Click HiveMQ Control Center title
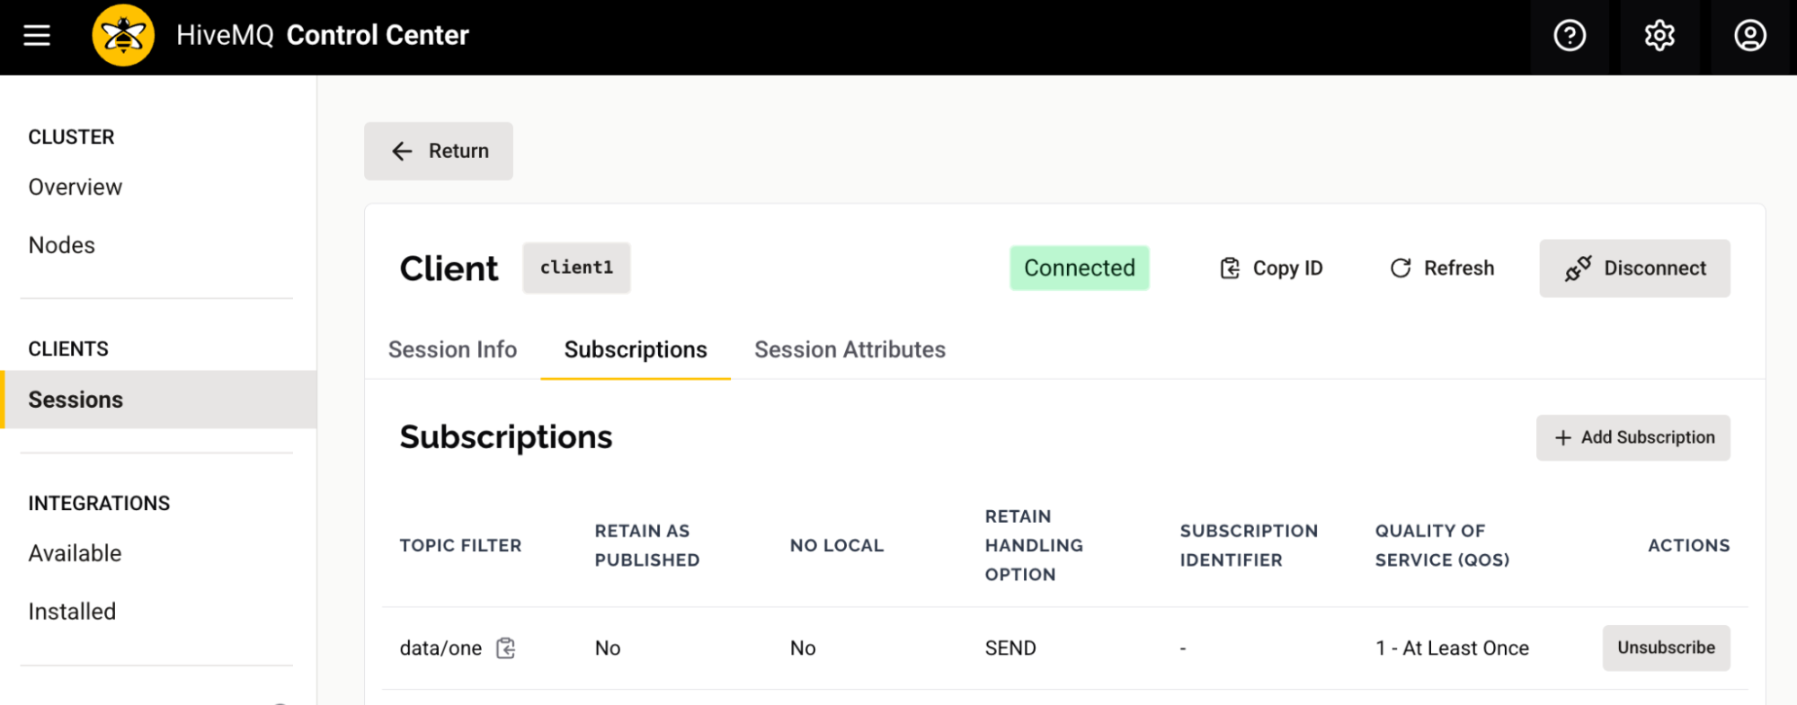 point(323,35)
